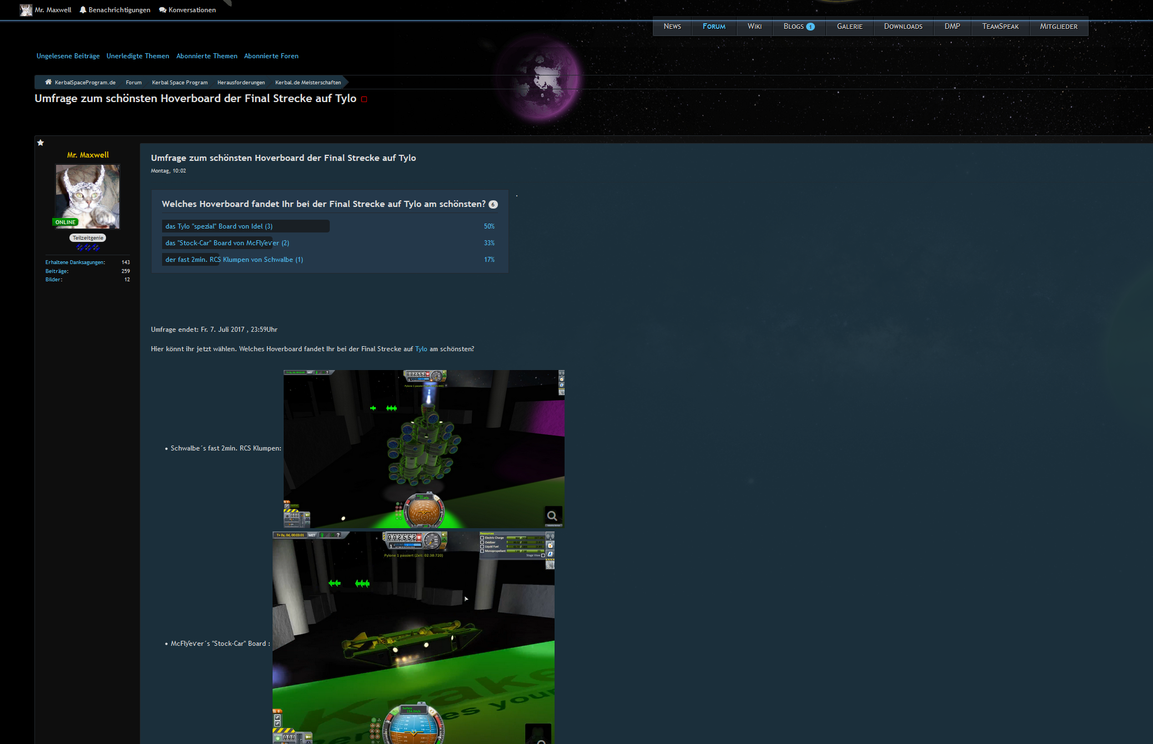Viewport: 1153px width, 744px height.
Task: Open Konversationen speech bubble icon
Action: pyautogui.click(x=163, y=10)
